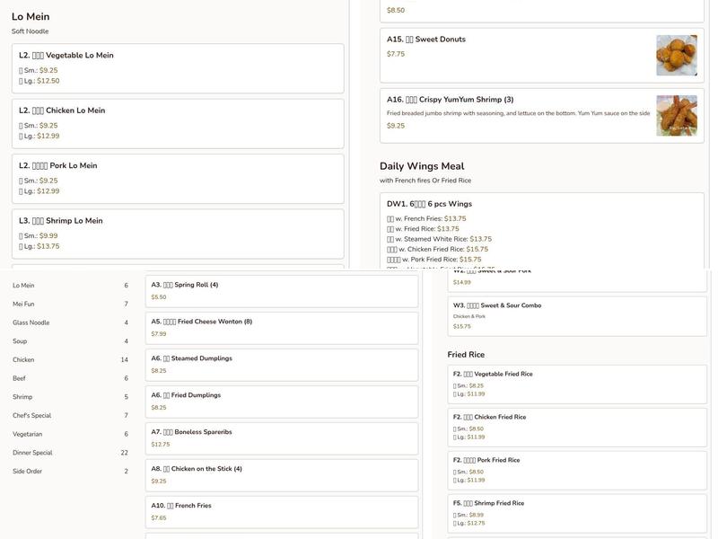
Task: Click the Crispy YumYum Shrimp photo
Action: (x=676, y=115)
